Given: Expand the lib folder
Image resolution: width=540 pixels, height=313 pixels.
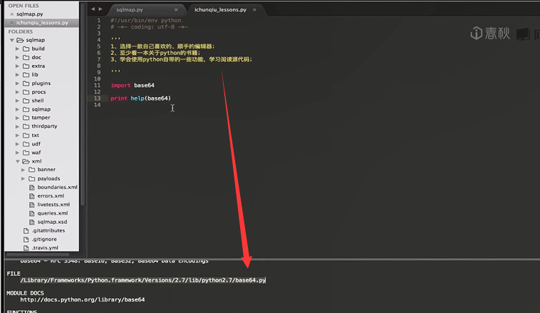Looking at the screenshot, I should click(17, 74).
